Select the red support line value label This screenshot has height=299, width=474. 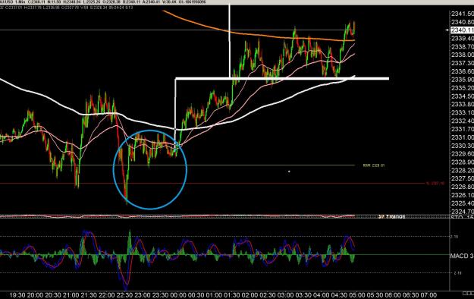(435, 183)
